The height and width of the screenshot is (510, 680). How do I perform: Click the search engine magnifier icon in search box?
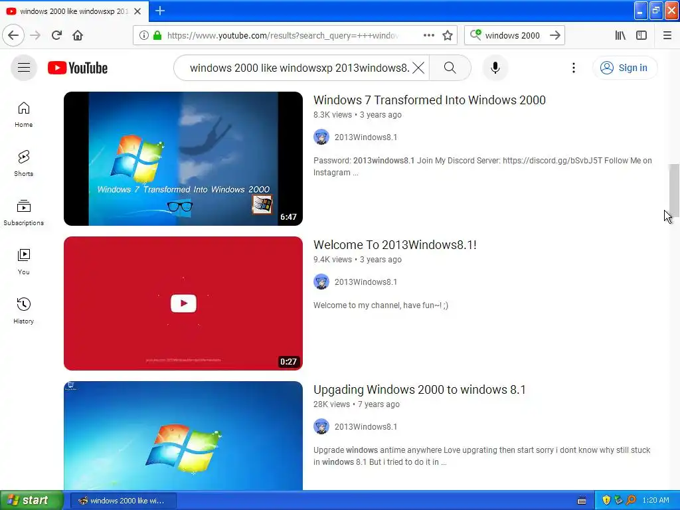[475, 35]
